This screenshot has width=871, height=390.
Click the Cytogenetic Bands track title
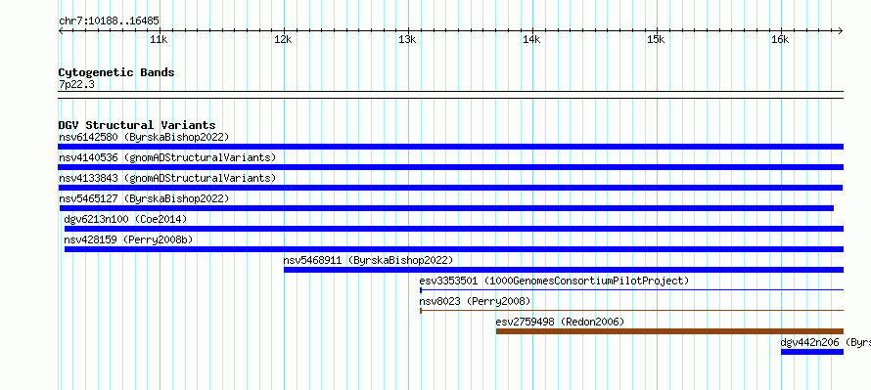tap(116, 72)
